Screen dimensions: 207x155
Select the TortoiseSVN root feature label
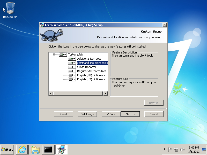point(76,55)
